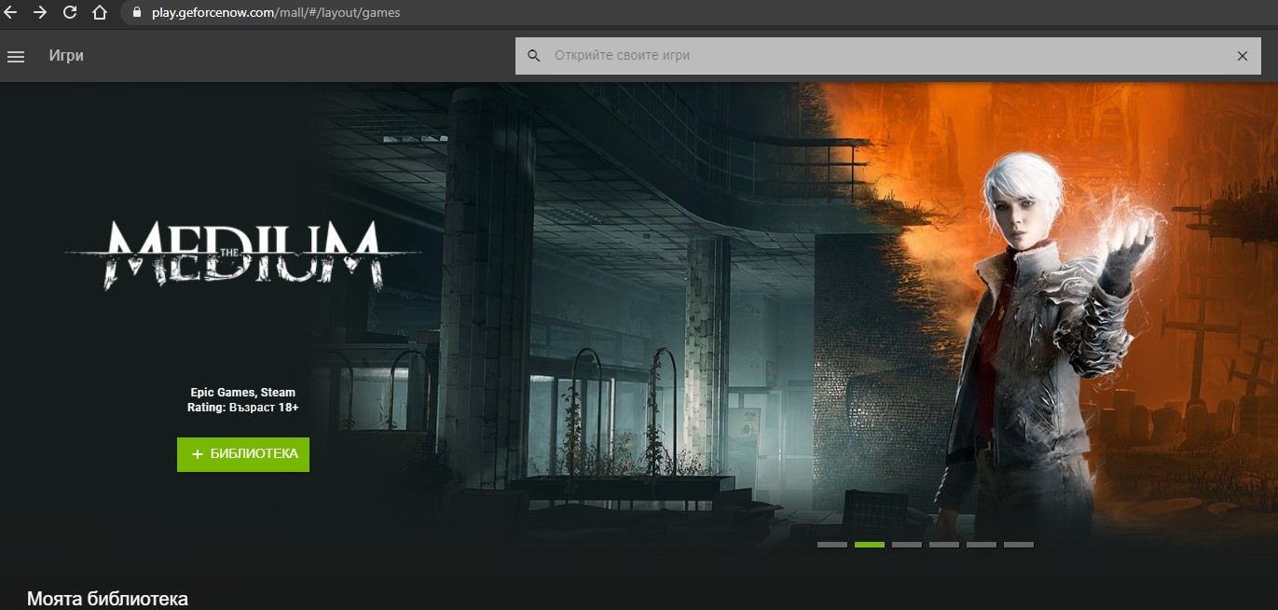This screenshot has height=610, width=1278.
Task: Click the browser back arrow
Action: pyautogui.click(x=11, y=12)
